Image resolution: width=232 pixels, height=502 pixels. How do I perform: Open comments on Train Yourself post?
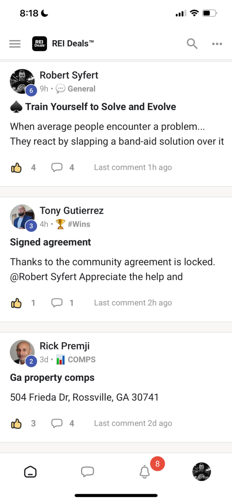point(57,168)
